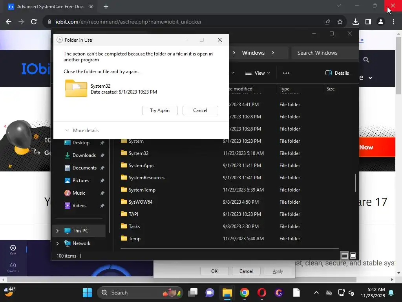Viewport: 402px width, 302px height.
Task: Select the SystemApps folder
Action: [229, 166]
